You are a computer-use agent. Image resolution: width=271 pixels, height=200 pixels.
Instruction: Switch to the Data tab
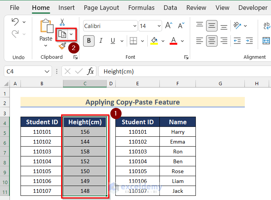click(170, 8)
